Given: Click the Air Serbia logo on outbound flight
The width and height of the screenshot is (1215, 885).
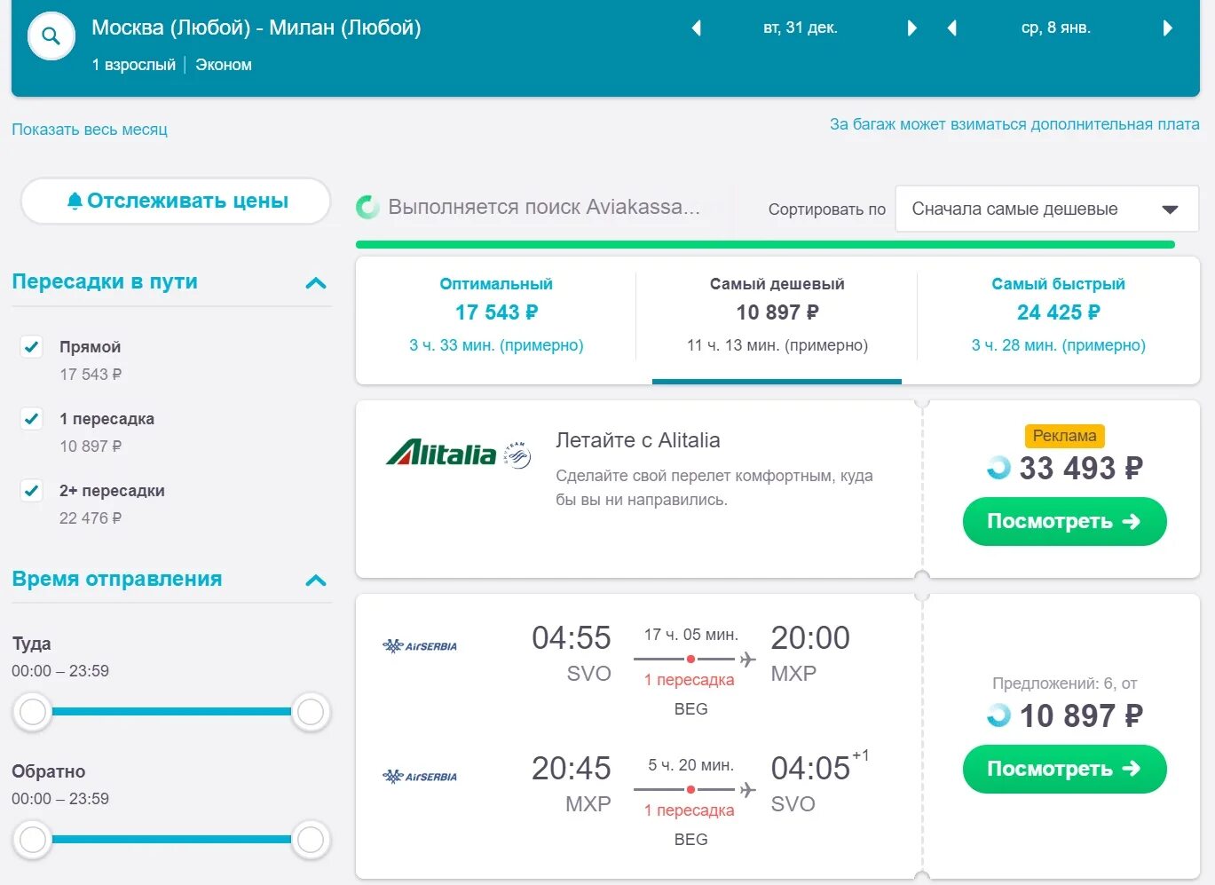Looking at the screenshot, I should [x=420, y=646].
